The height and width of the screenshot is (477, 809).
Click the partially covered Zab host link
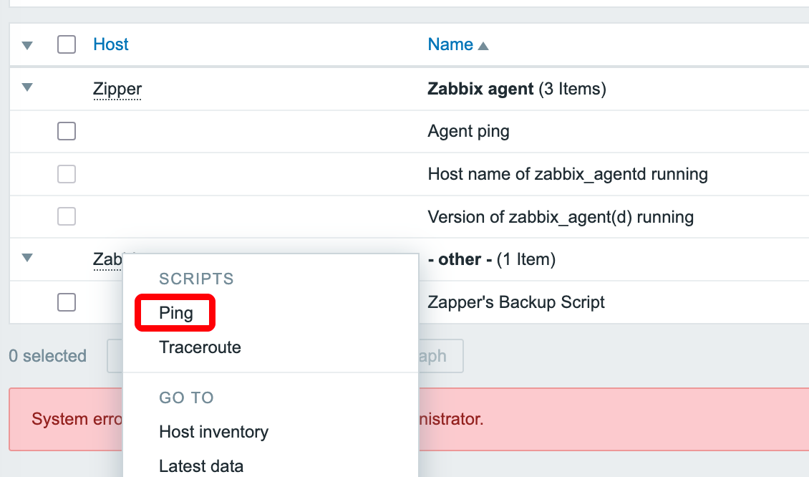(107, 259)
